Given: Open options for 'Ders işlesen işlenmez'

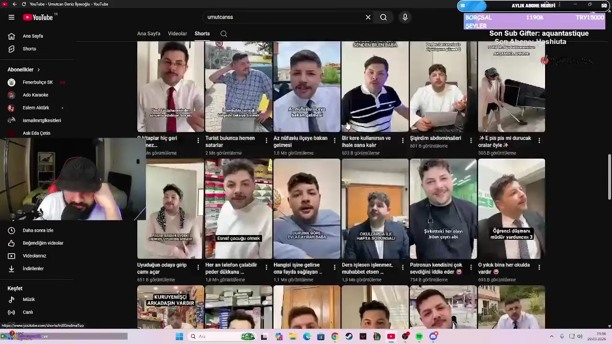Looking at the screenshot, I should (403, 267).
